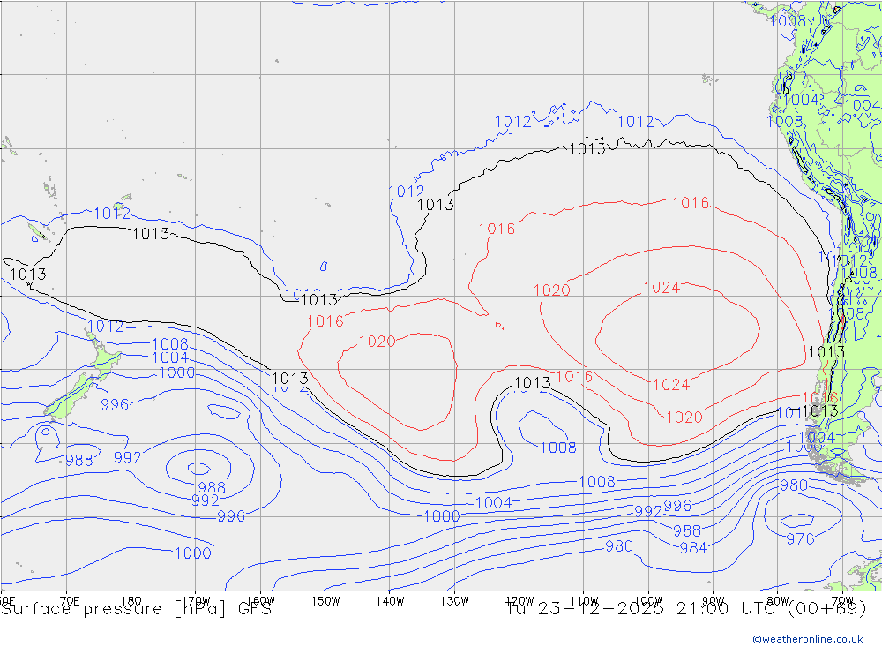
Task: Click the 988 label below the western low center
Action: coord(211,487)
